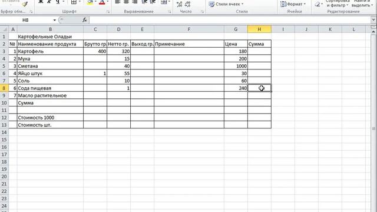
Task: Expand the formula bar
Action: point(373,20)
